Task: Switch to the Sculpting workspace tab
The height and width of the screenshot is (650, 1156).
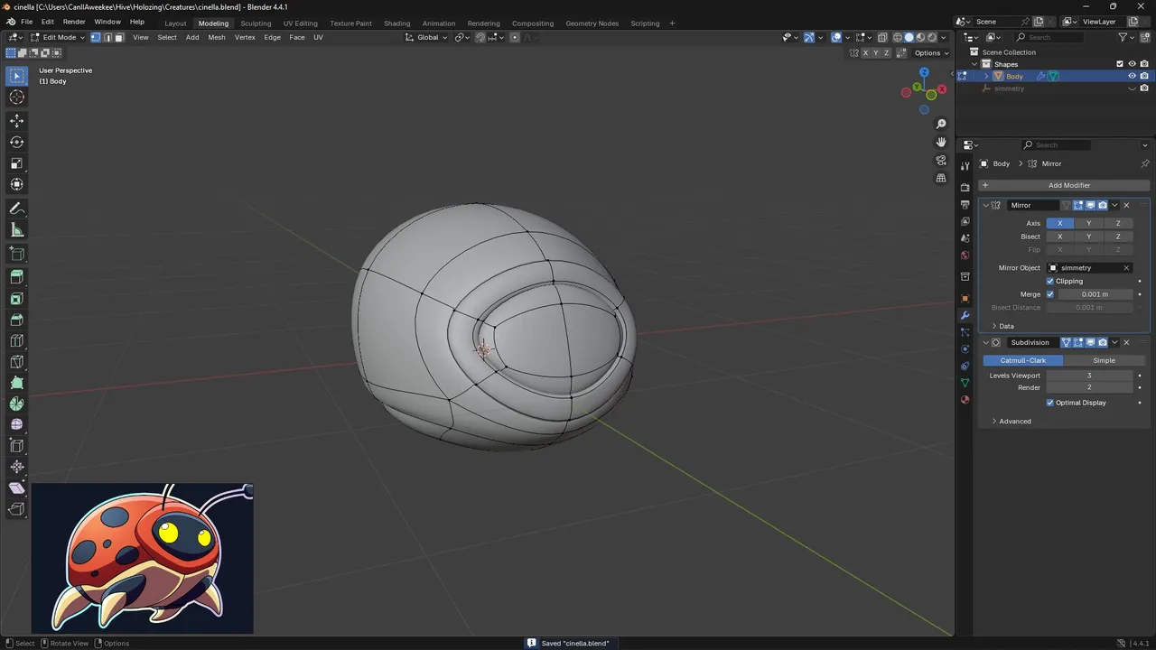Action: pyautogui.click(x=256, y=23)
